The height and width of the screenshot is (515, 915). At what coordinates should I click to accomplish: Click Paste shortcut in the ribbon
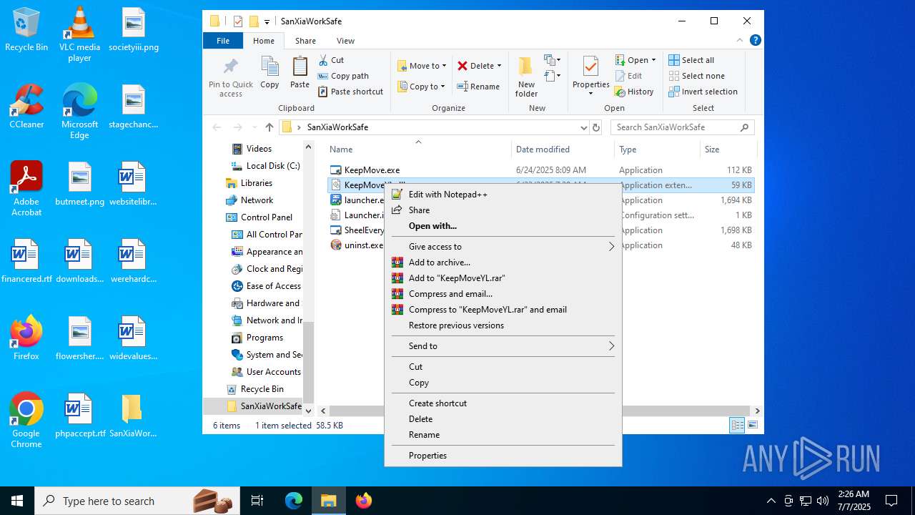tap(350, 92)
